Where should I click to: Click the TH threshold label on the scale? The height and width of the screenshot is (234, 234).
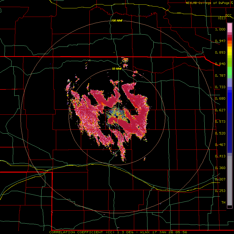pos(223,203)
